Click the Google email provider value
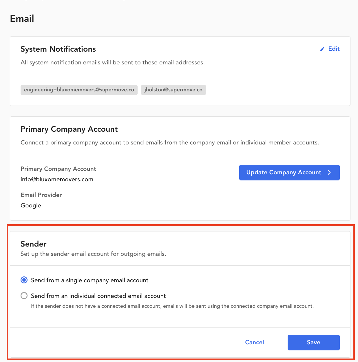358x362 pixels. pyautogui.click(x=31, y=205)
